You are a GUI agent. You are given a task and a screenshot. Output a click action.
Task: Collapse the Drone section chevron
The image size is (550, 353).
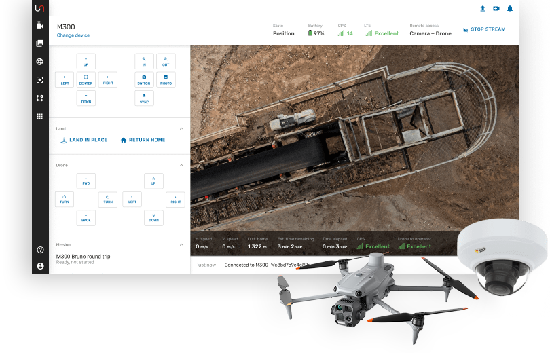(x=181, y=165)
